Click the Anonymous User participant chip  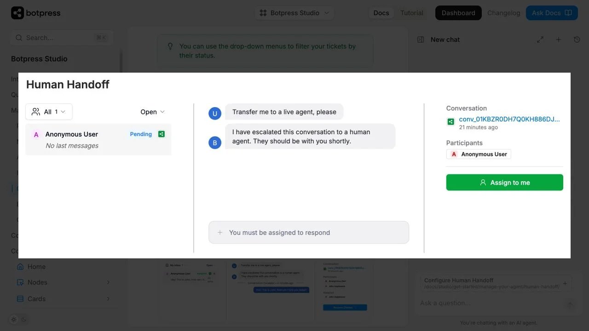coord(479,154)
